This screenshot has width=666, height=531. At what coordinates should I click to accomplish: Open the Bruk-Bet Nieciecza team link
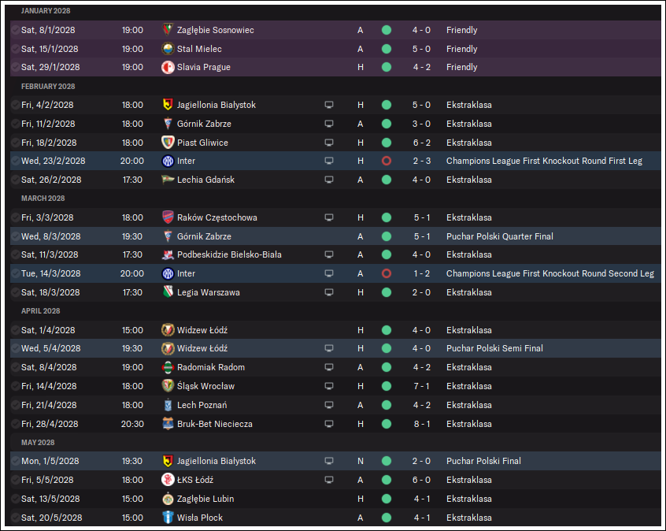point(215,424)
